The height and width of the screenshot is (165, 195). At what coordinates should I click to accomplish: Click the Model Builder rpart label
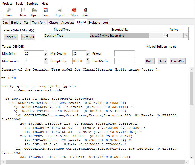(x=161, y=47)
